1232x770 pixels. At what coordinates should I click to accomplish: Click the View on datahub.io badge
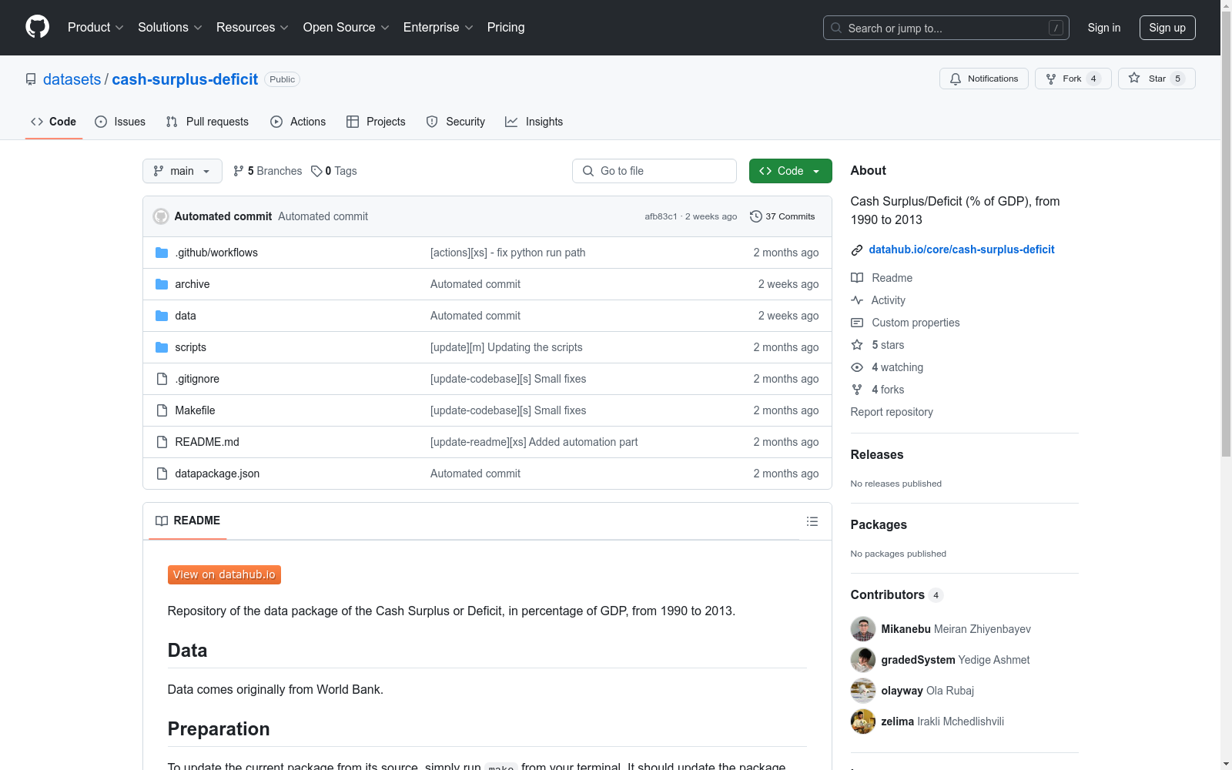224,574
